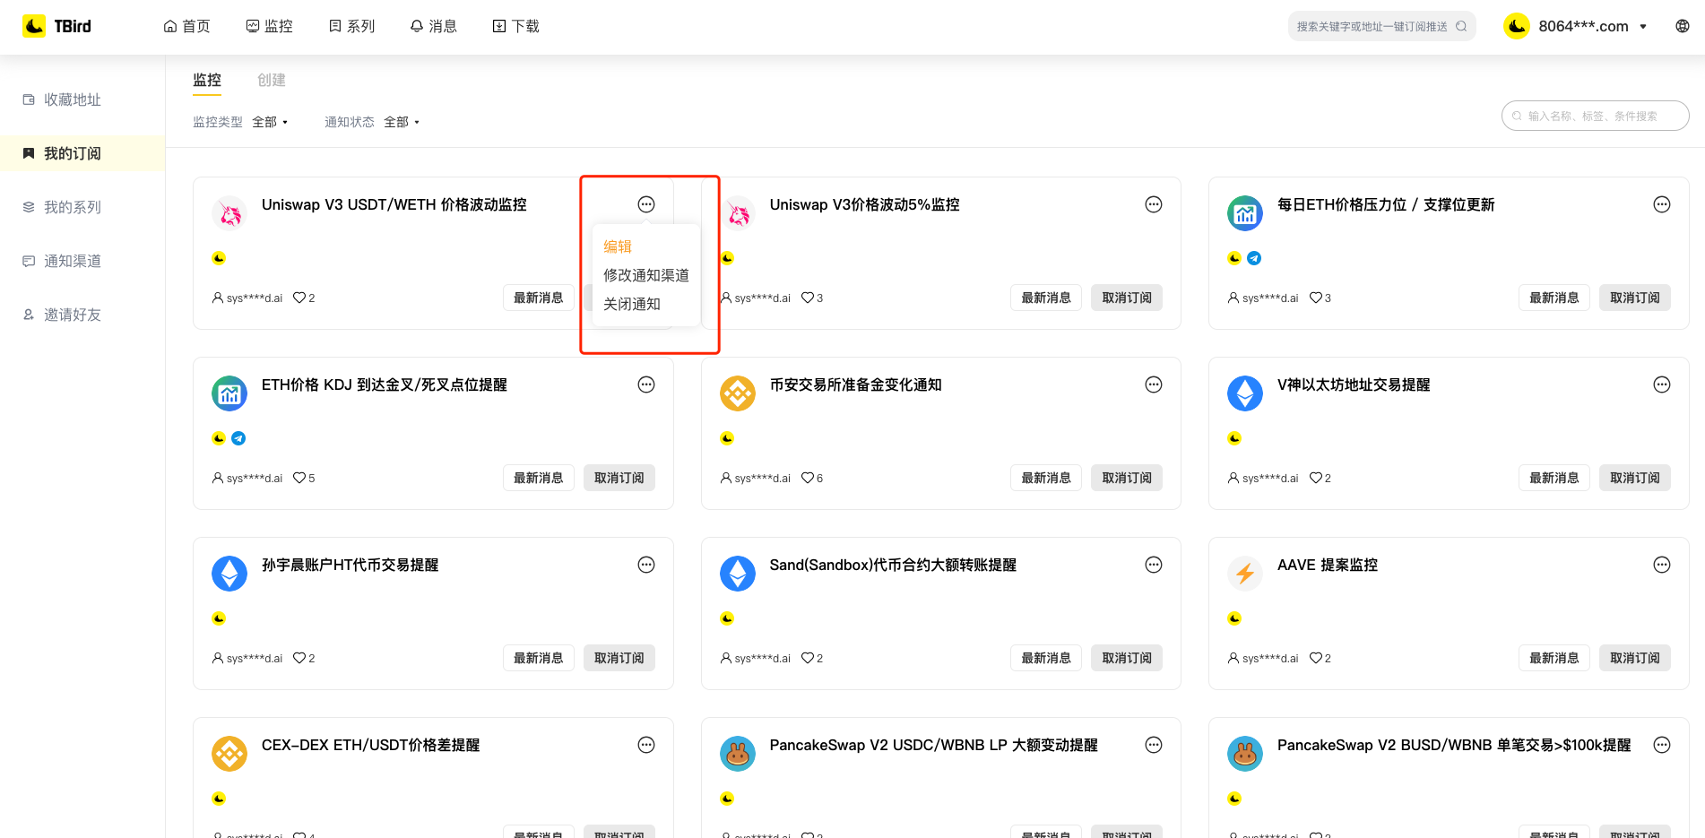Open more options for Uniswap V3价格波动5%监控

(1153, 204)
